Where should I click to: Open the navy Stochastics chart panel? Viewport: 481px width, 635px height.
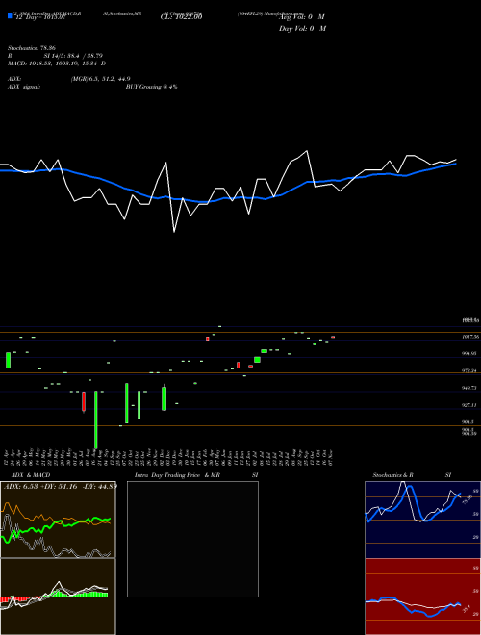(422, 520)
